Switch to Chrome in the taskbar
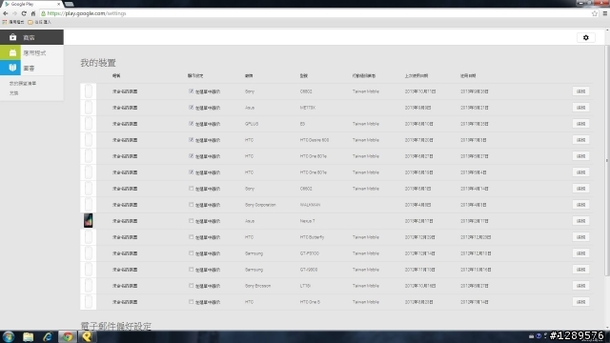This screenshot has width=610, height=343. coord(68,336)
